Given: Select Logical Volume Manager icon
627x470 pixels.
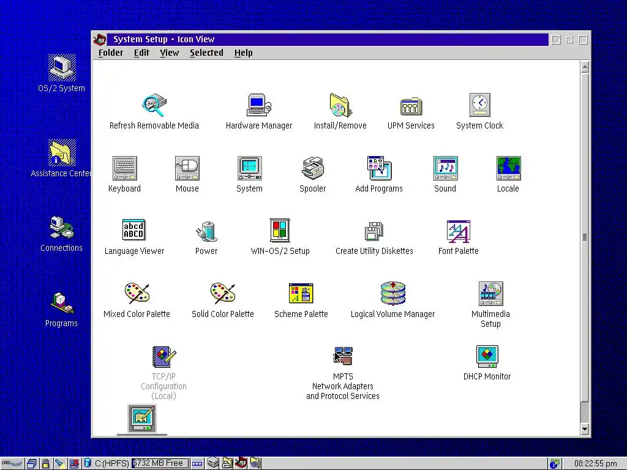Looking at the screenshot, I should pyautogui.click(x=392, y=293).
